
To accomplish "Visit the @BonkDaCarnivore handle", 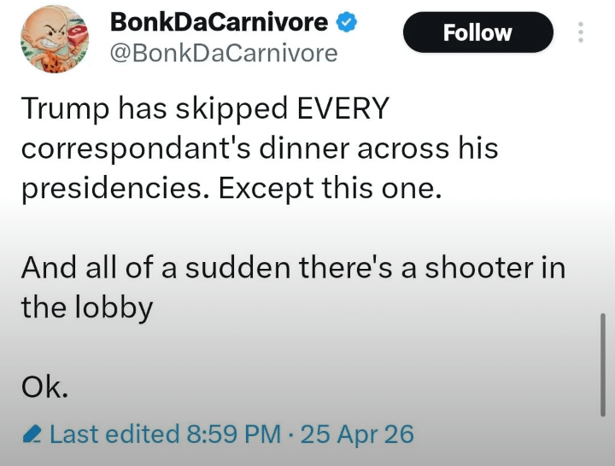I will [x=225, y=54].
